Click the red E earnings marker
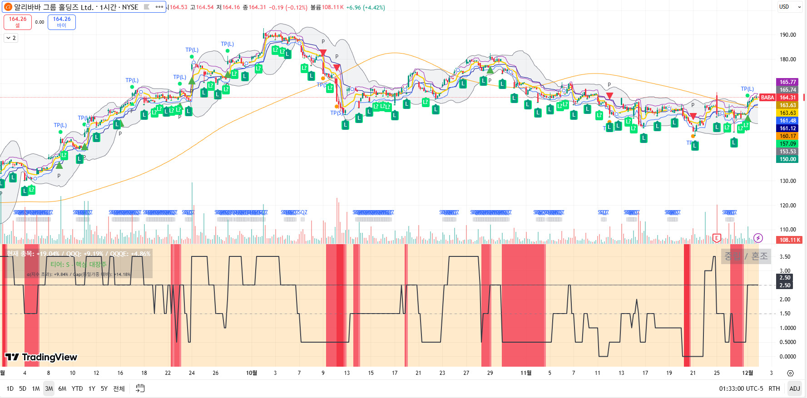This screenshot has width=807, height=398. [x=717, y=238]
